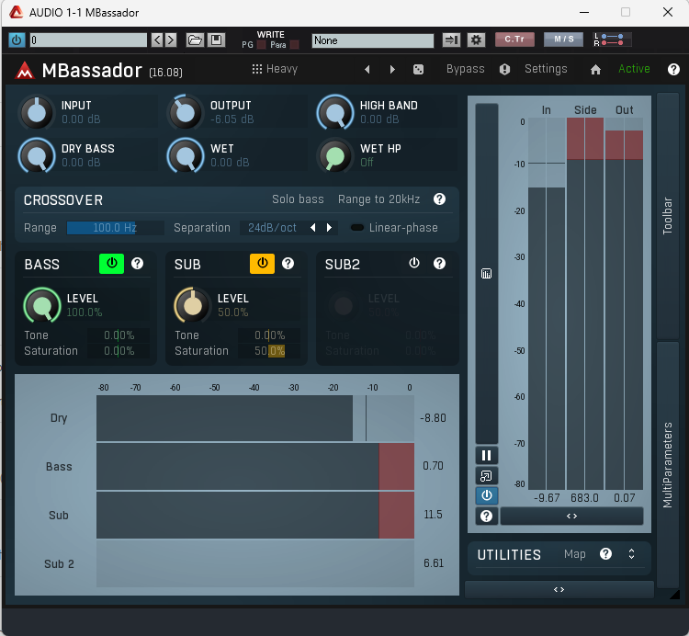Toggle the host plugin power button
The width and height of the screenshot is (689, 636).
point(17,40)
